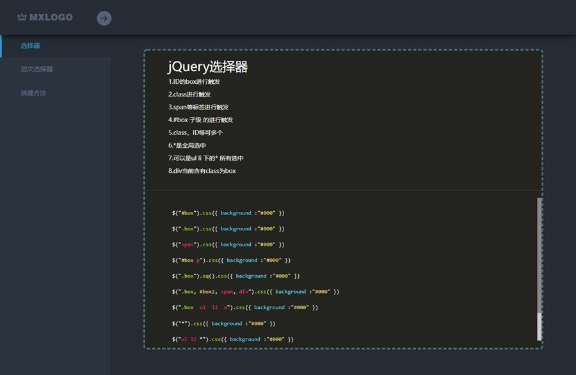Click the $("#box").css code line
Image resolution: width=576 pixels, height=375 pixels.
pos(228,212)
